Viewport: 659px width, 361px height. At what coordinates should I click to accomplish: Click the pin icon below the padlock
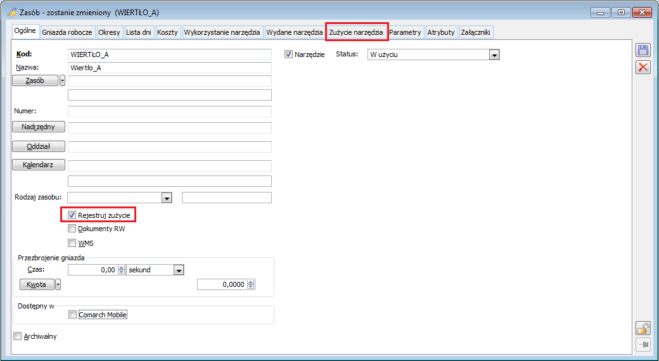tap(643, 345)
